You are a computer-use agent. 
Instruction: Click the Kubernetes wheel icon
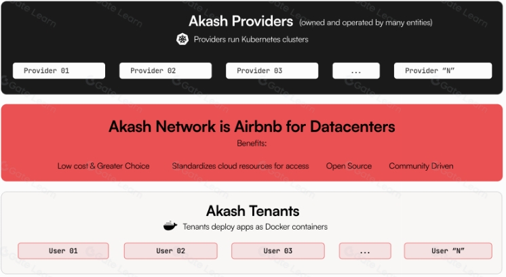tap(182, 39)
